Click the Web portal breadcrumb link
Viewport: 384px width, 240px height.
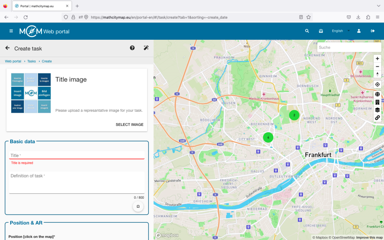click(x=13, y=61)
